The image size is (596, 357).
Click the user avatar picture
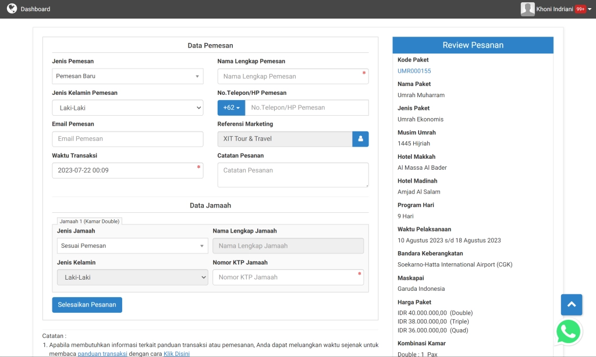click(527, 9)
